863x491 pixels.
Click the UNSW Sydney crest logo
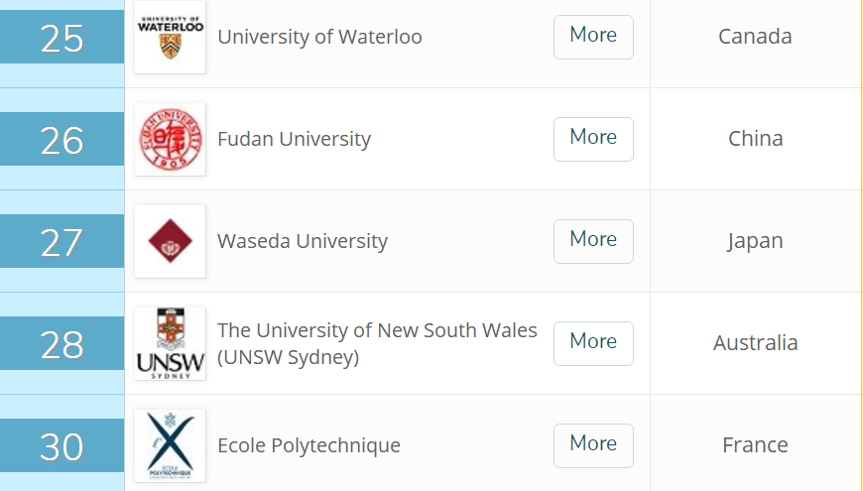(x=170, y=343)
